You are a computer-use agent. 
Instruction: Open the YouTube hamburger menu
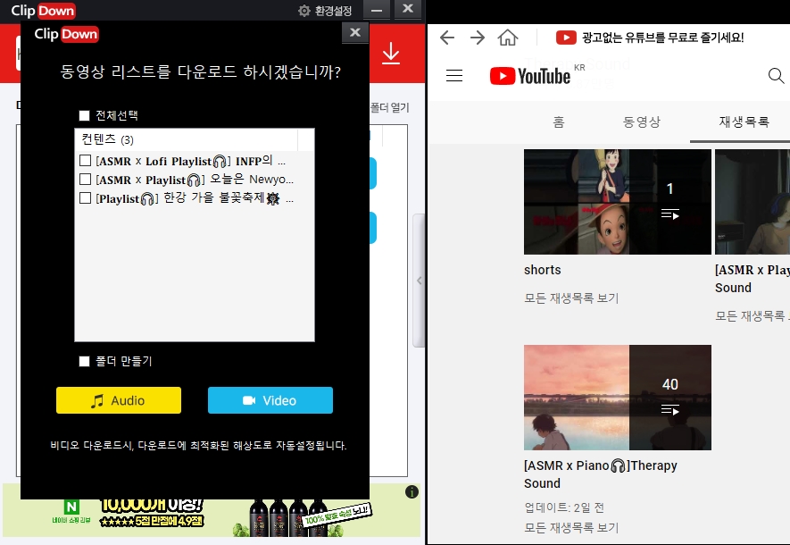[x=454, y=76]
